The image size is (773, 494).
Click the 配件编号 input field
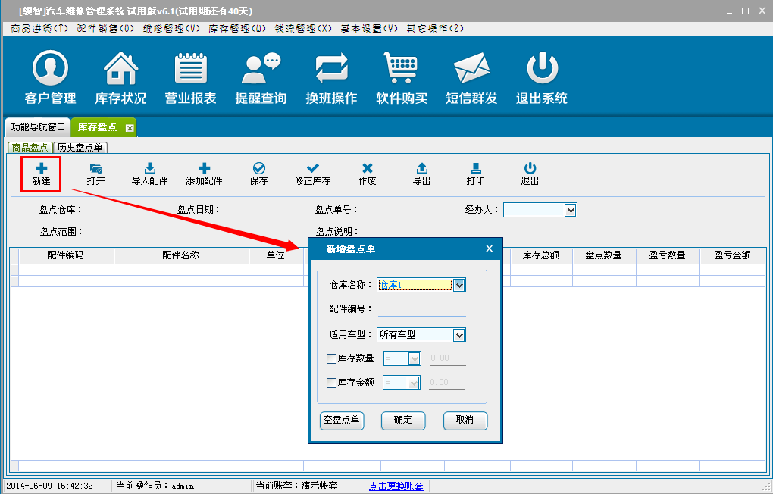point(421,309)
